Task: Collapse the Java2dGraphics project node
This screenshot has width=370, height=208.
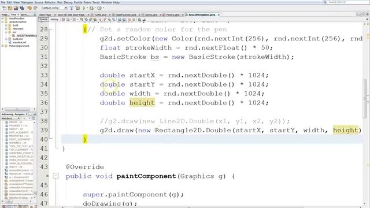Action: pos(2,22)
